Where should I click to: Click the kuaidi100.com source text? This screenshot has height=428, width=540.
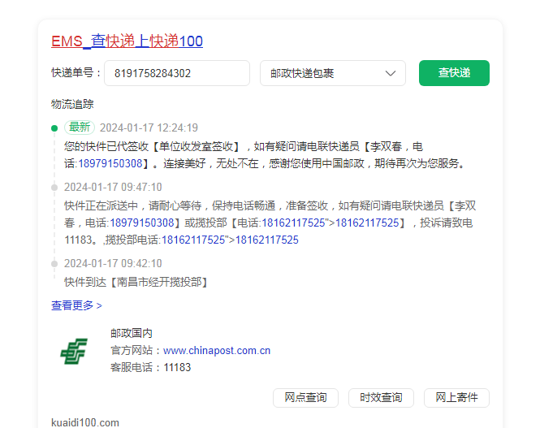click(85, 422)
